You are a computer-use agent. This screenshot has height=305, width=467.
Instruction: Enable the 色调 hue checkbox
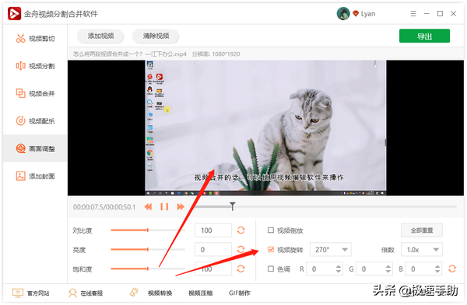pyautogui.click(x=271, y=269)
